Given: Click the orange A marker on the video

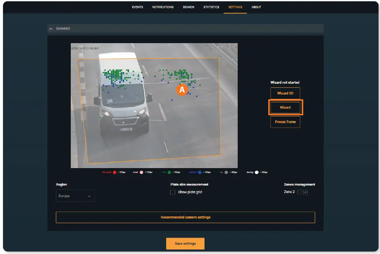Looking at the screenshot, I should click(x=182, y=90).
